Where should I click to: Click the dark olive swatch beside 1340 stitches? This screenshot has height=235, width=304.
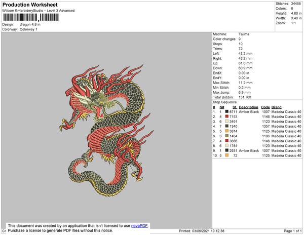226,126
